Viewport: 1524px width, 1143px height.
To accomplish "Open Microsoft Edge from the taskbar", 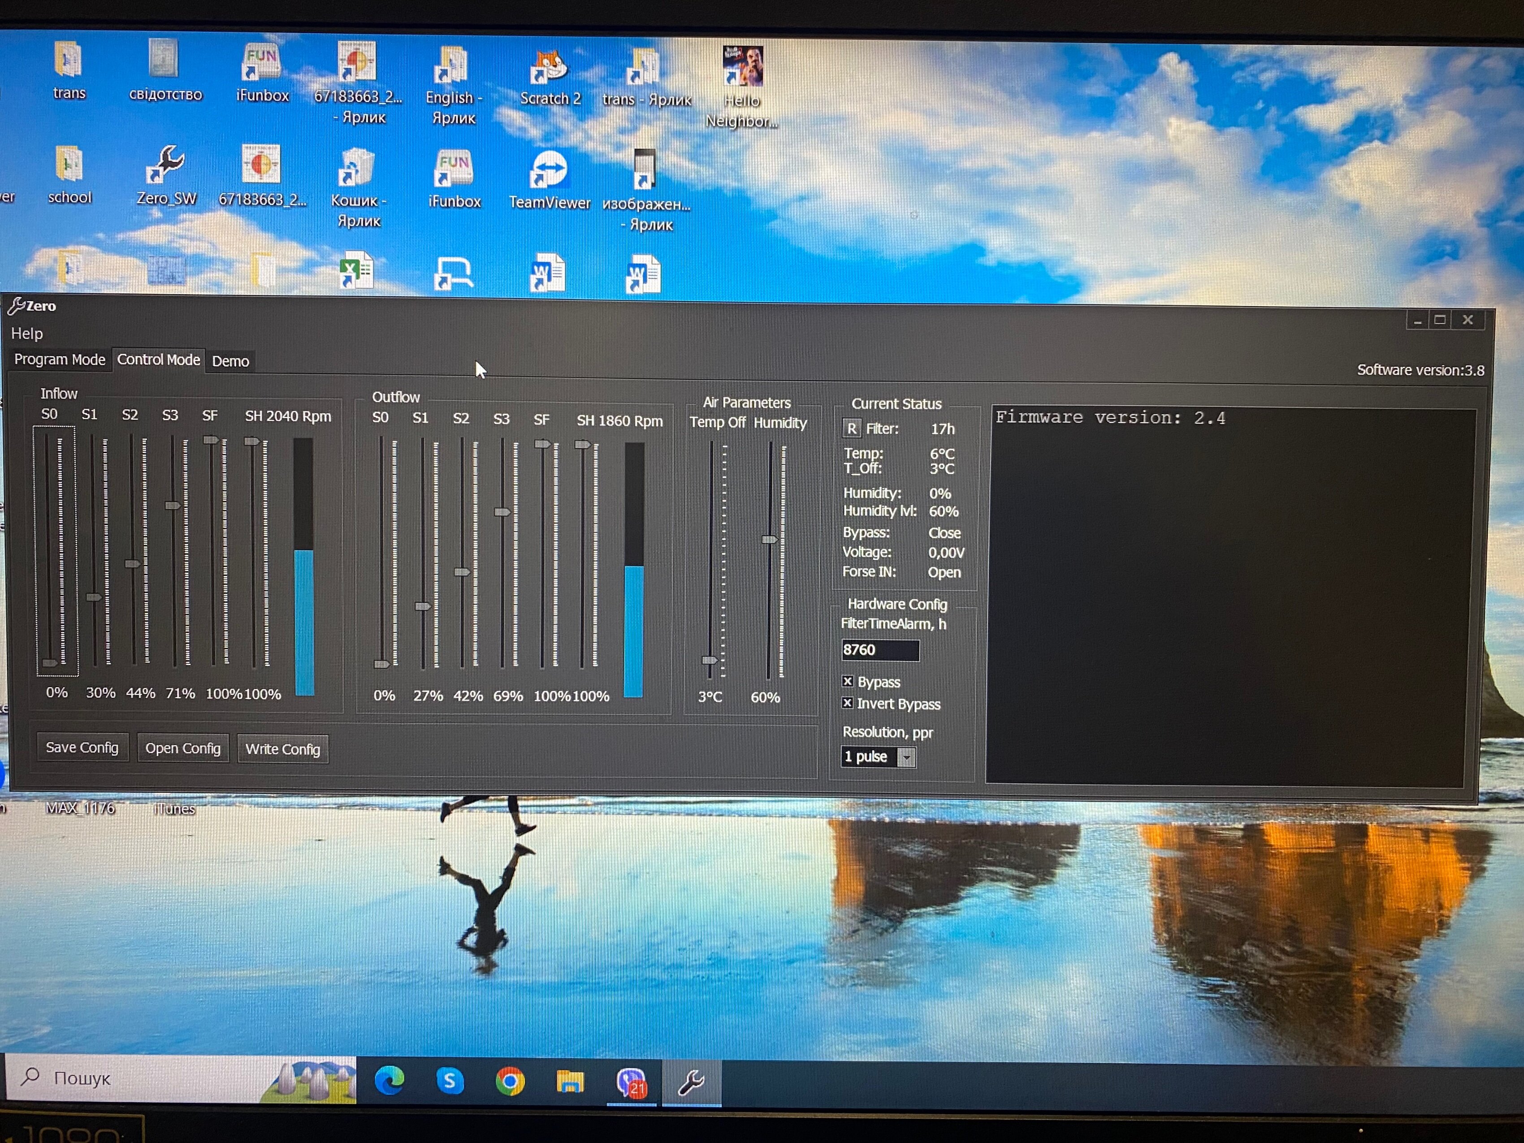I will (389, 1080).
